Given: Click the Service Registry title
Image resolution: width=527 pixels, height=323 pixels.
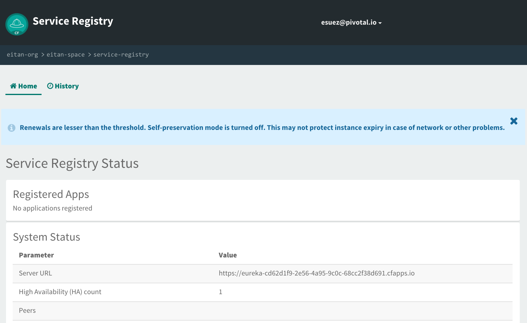Looking at the screenshot, I should tap(73, 21).
